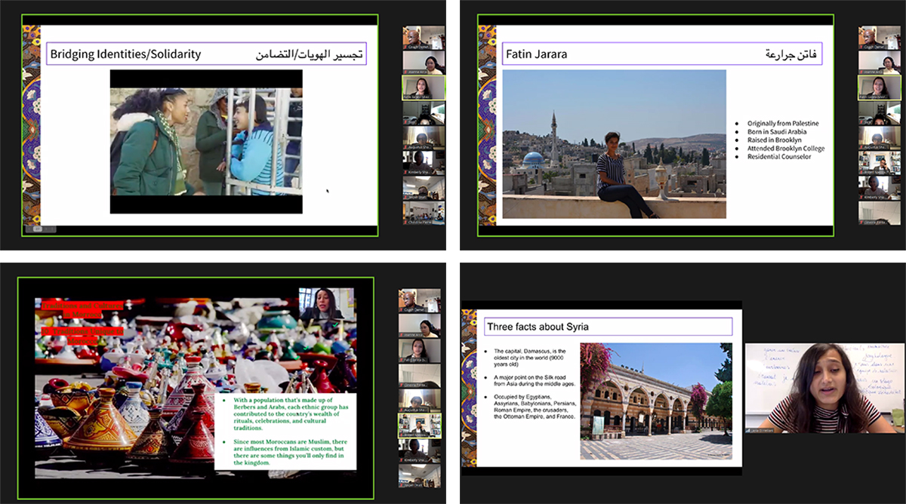Click the "Raised in Brooklyn" bullet
Screen dimensions: 906x504
[x=775, y=140]
